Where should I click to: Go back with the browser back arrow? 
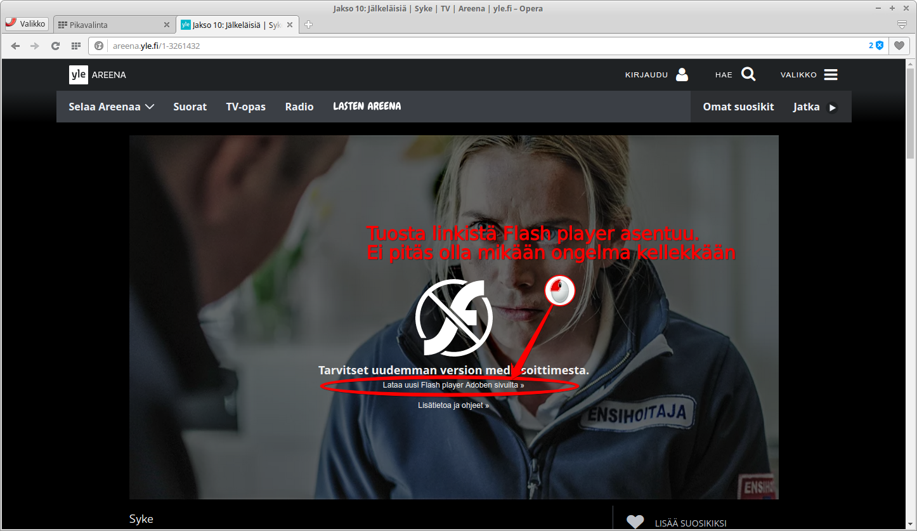(x=16, y=46)
